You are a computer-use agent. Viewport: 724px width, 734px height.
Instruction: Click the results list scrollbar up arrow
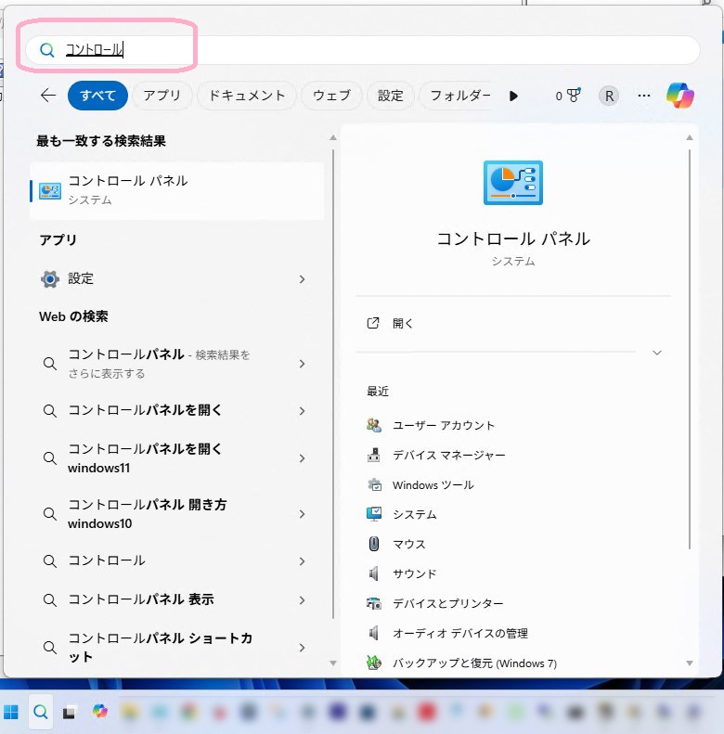pyautogui.click(x=333, y=137)
